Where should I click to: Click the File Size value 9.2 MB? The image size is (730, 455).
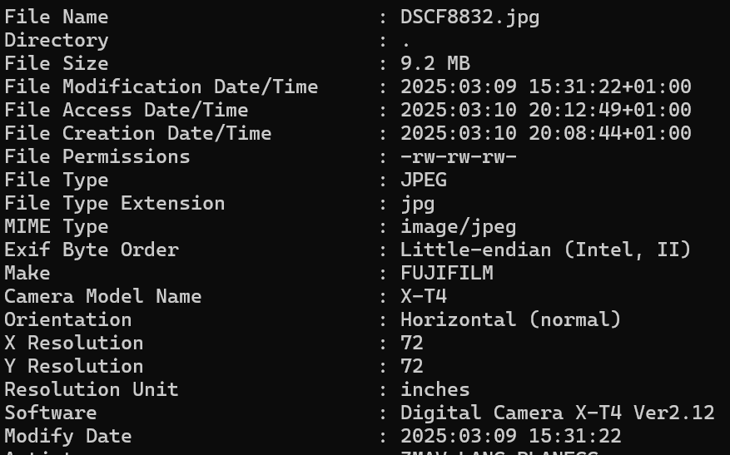[435, 63]
